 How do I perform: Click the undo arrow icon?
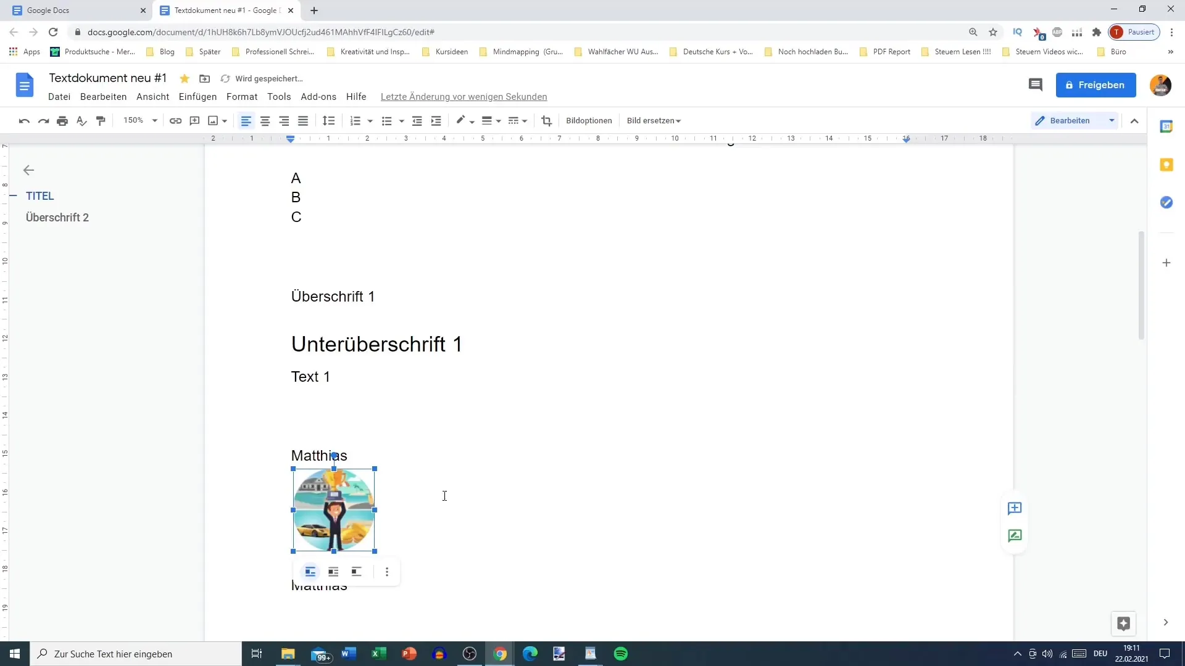coord(23,120)
